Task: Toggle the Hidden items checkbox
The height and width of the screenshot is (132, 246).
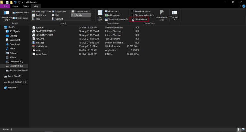Action: coord(132,19)
